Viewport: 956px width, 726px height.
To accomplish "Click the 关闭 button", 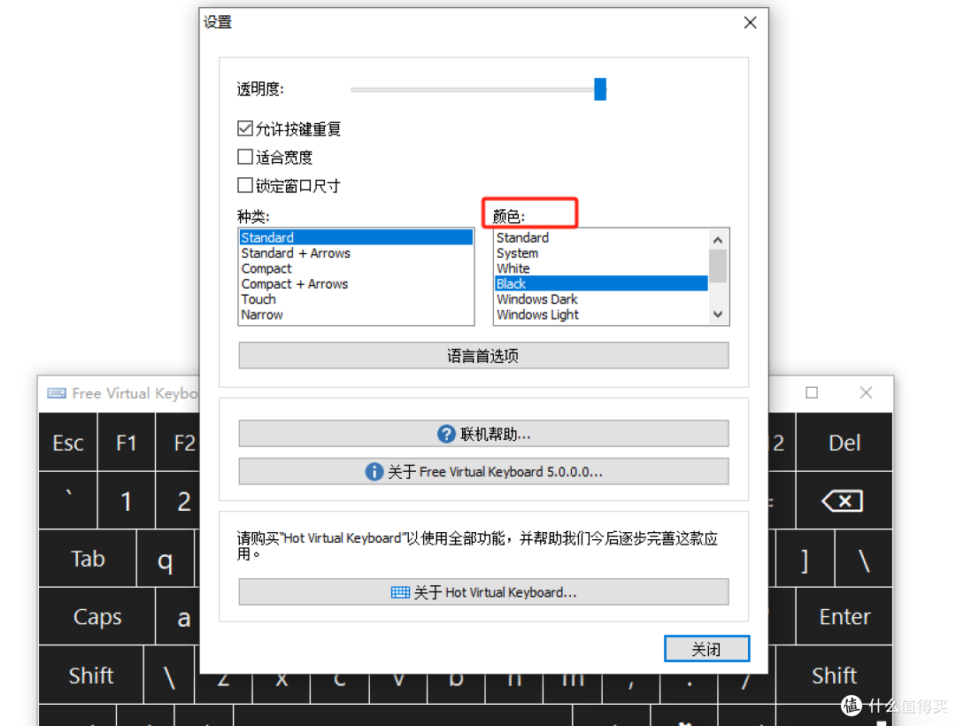I will 706,649.
